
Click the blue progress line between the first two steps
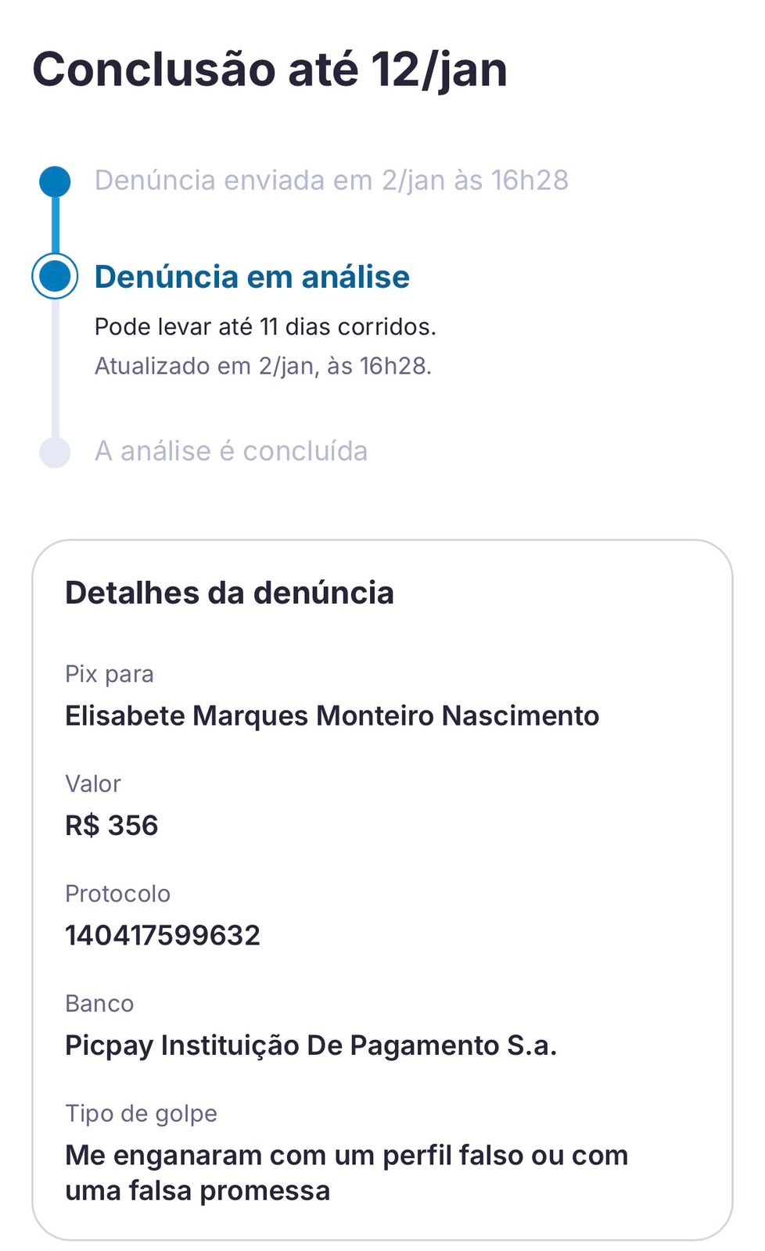tap(55, 225)
